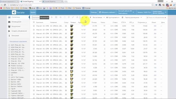Reload page with browser refresh icon
Screen dimensions: 176x99
(x=5, y=5)
